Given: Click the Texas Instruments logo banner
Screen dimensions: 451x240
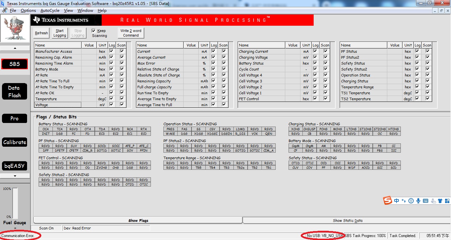Looking at the screenshot, I should click(66, 20).
